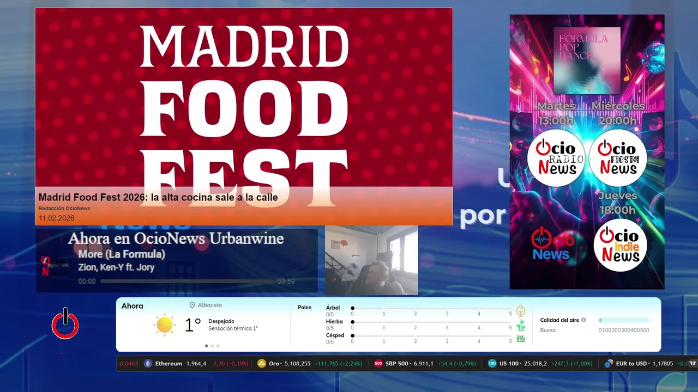
Task: Click the red OcioNews power logo
Action: pyautogui.click(x=65, y=323)
